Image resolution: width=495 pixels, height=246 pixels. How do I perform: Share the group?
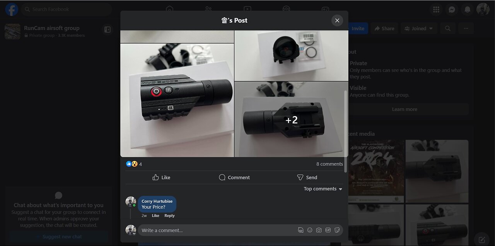pyautogui.click(x=384, y=28)
